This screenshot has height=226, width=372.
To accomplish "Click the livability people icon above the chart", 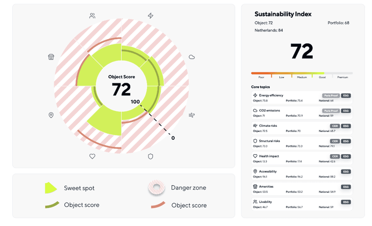I will pyautogui.click(x=92, y=16).
